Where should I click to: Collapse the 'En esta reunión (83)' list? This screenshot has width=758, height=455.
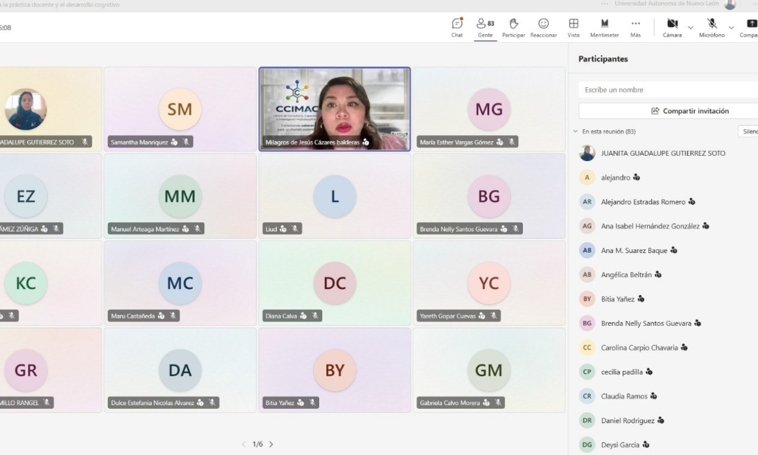tap(575, 132)
